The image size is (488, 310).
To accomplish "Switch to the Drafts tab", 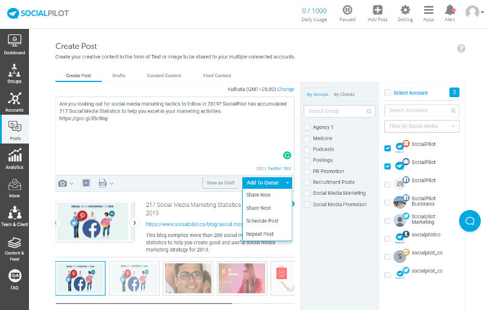I will (119, 75).
